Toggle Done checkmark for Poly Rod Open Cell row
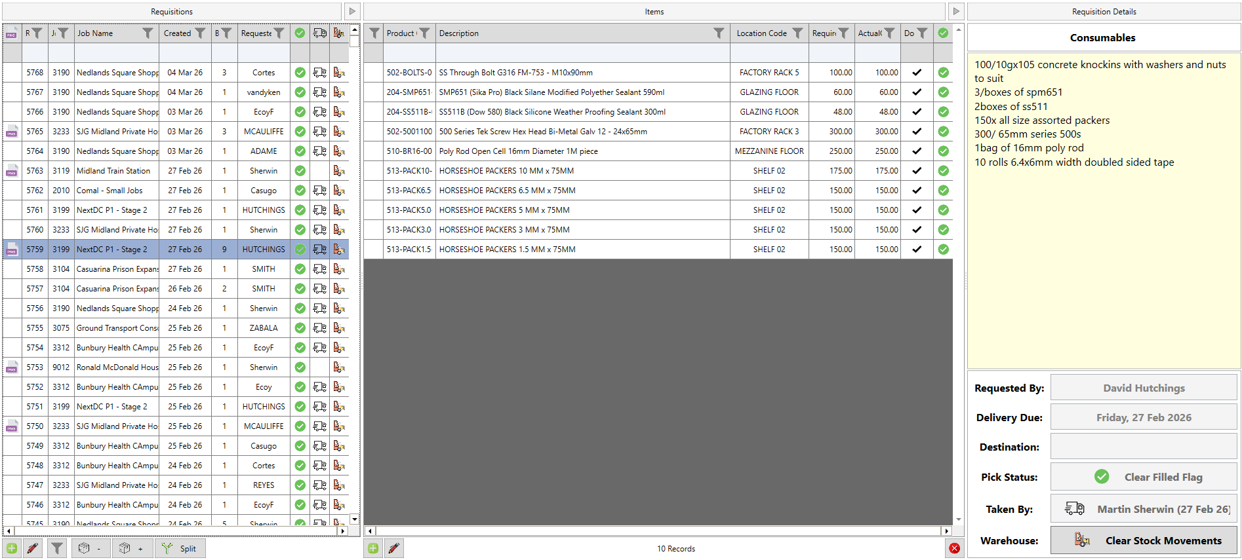The image size is (1242, 560). (917, 151)
